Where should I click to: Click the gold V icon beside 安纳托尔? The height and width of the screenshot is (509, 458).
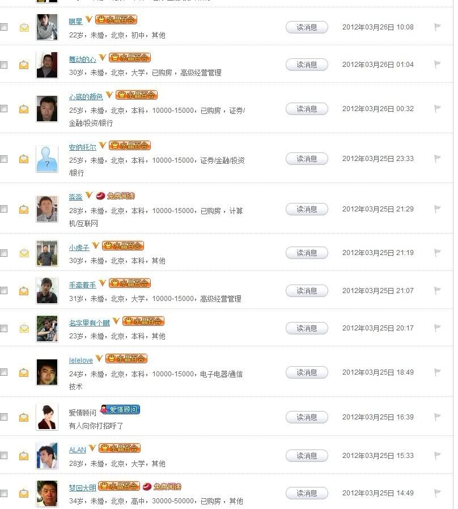tap(103, 146)
